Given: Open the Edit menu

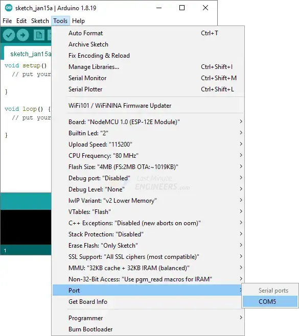Looking at the screenshot, I should [21, 21].
